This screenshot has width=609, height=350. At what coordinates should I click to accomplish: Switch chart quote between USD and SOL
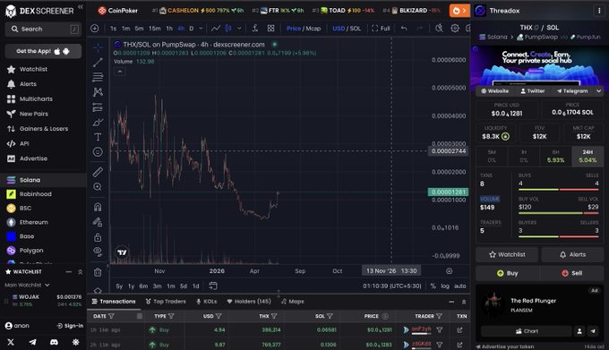[x=347, y=29]
